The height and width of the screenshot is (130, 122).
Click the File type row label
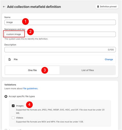[x=16, y=59]
